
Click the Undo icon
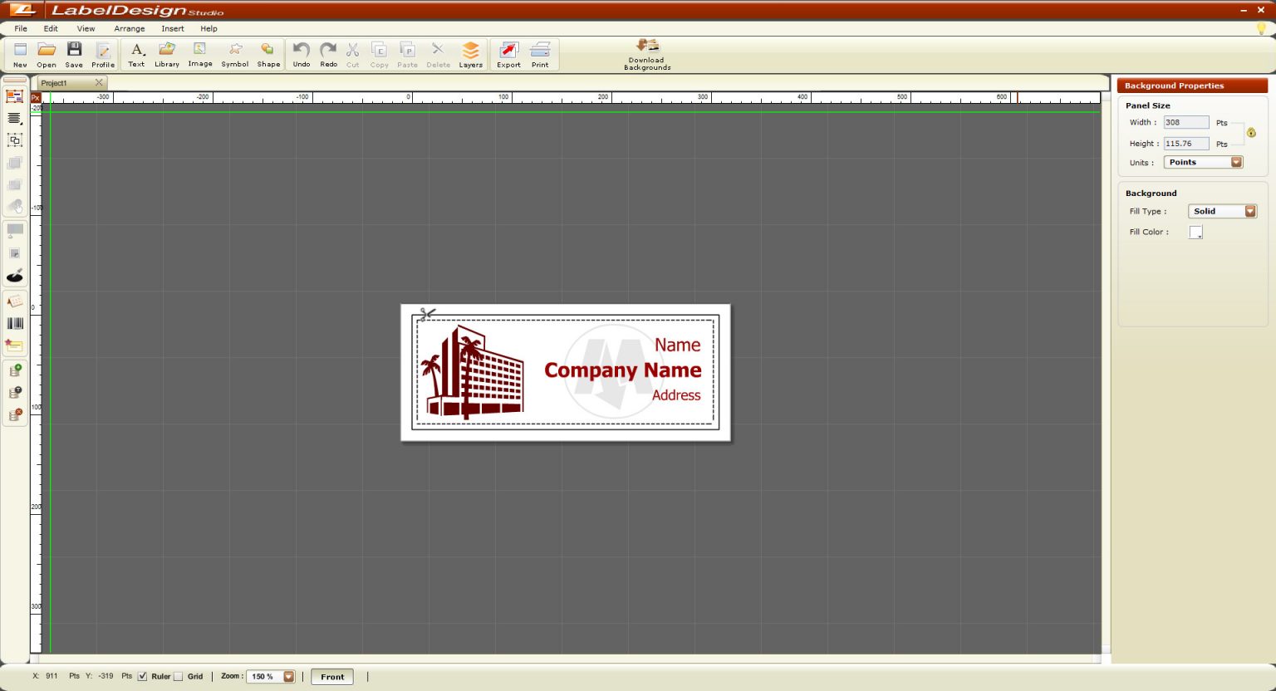(x=302, y=55)
